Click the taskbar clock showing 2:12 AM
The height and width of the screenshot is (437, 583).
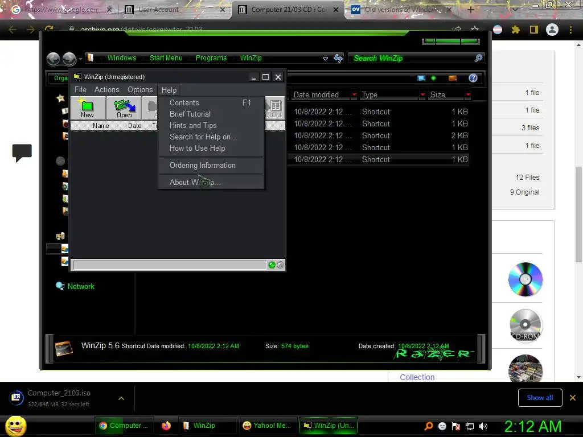[x=532, y=426]
